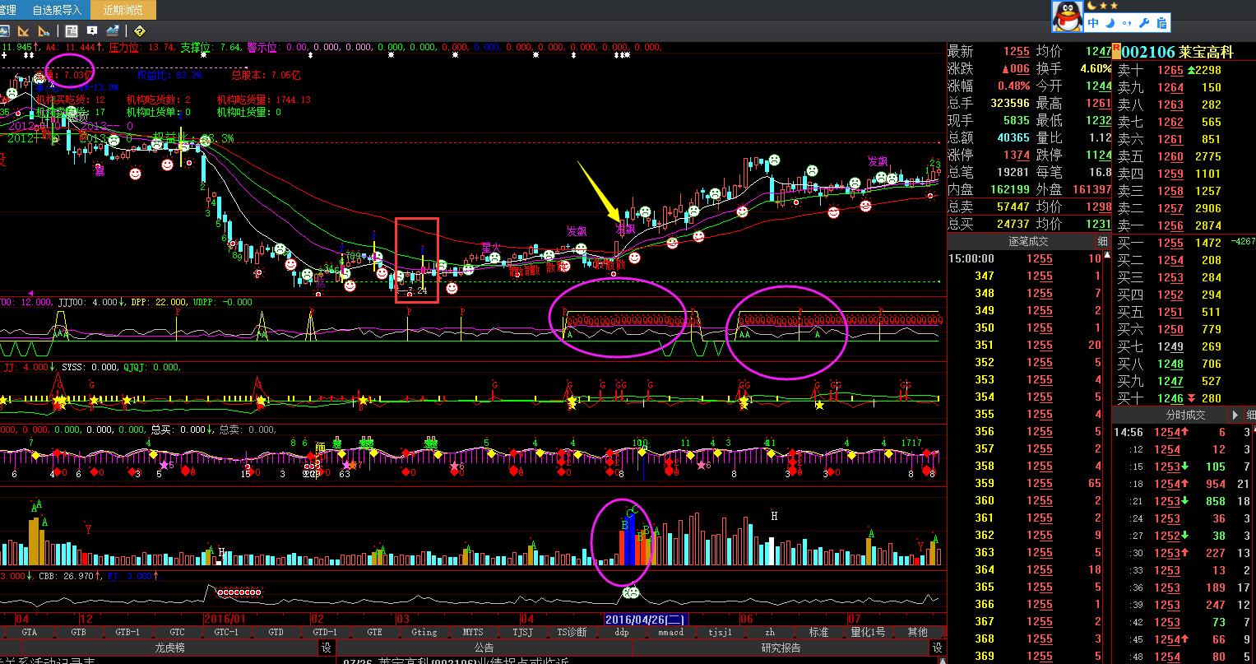This screenshot has height=664, width=1256.
Task: Open the 研究报告 panel header
Action: (x=781, y=648)
